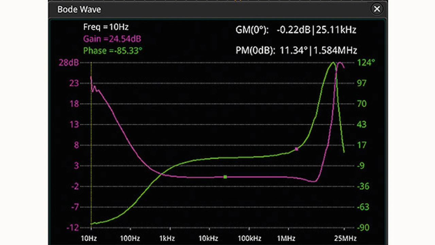The height and width of the screenshot is (245, 435).
Task: Click the GM(0°) gain margin readout
Action: [296, 30]
